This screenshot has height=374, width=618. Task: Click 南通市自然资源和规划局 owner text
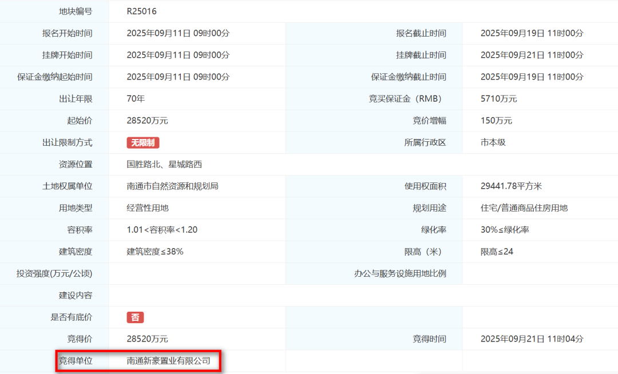click(x=173, y=186)
